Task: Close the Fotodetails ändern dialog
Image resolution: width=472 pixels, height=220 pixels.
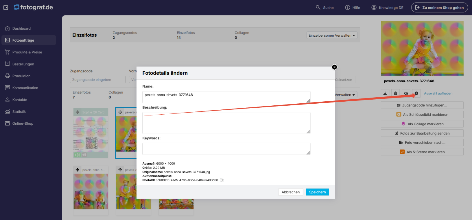Action: tap(334, 67)
